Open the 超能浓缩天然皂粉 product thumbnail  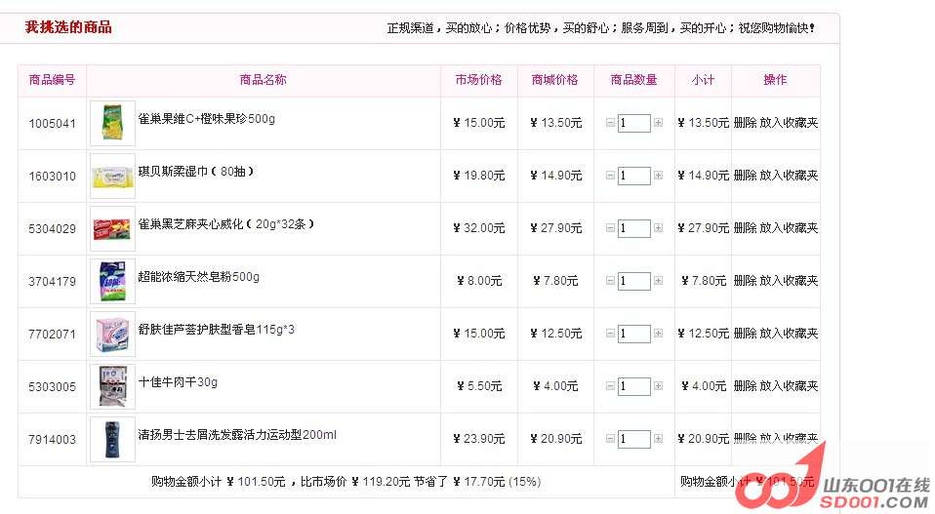coord(112,281)
